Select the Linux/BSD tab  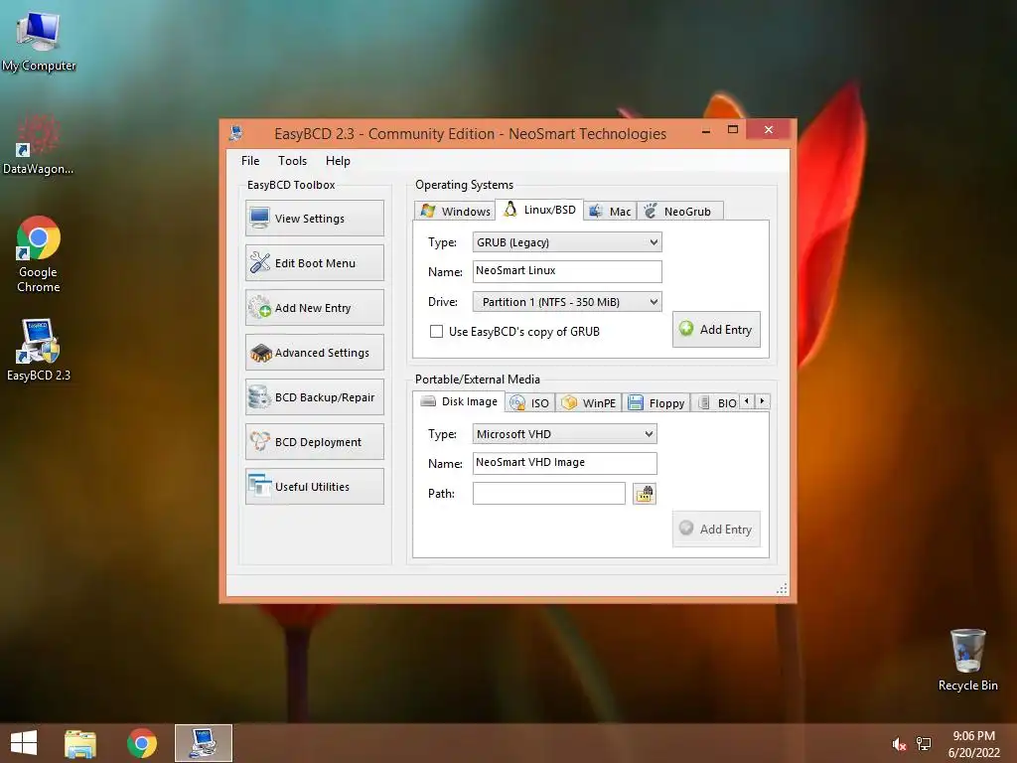click(539, 210)
